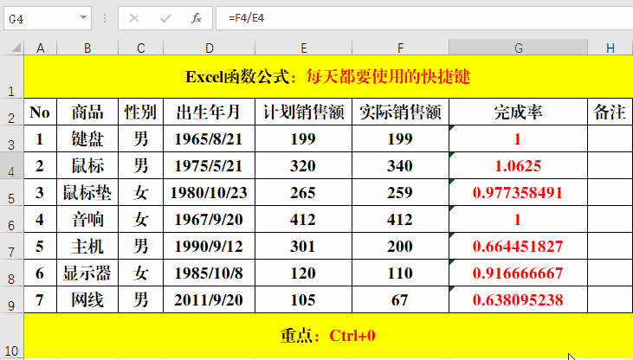This screenshot has height=360, width=633.
Task: Select the date cell '1967/9/20'
Action: (x=209, y=219)
